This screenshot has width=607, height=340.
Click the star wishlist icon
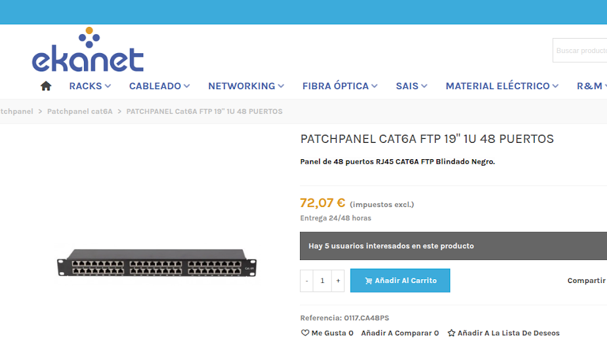tap(451, 333)
